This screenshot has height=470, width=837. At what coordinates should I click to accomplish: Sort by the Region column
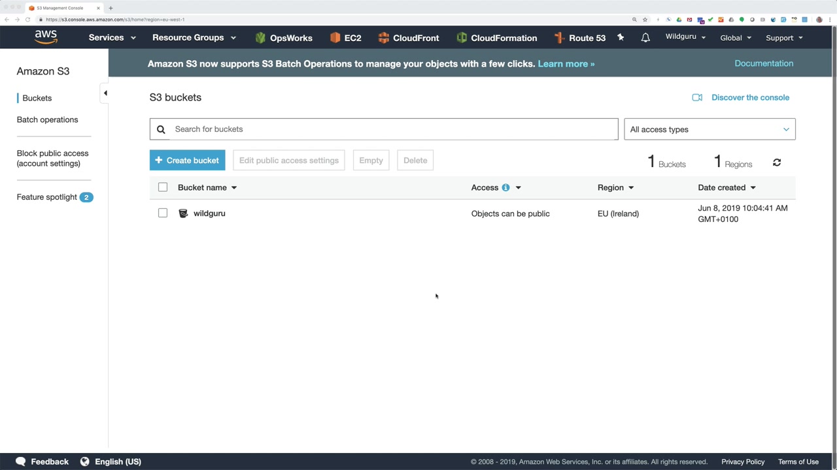pos(615,187)
